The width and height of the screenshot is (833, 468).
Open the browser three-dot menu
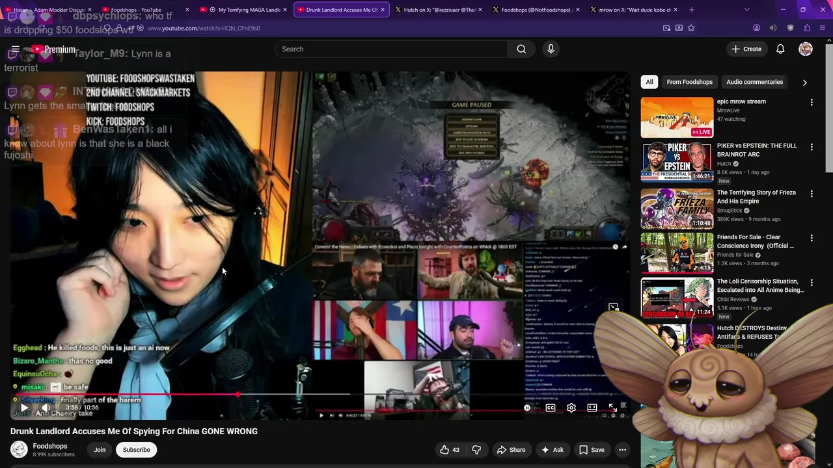coord(823,28)
